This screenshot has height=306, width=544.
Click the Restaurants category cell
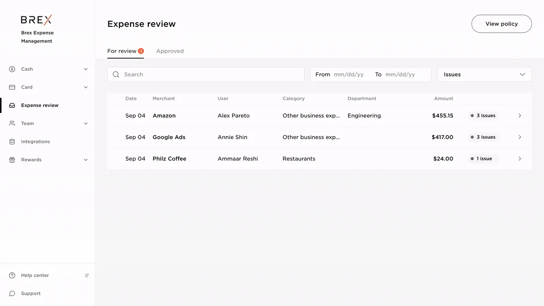tap(299, 159)
